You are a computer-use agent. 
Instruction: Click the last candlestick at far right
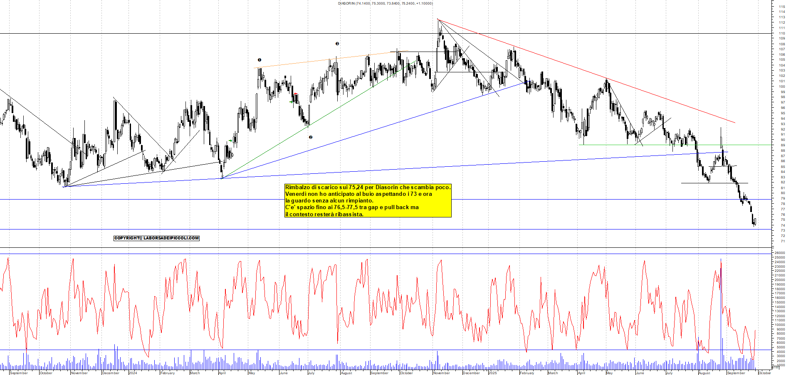(755, 221)
